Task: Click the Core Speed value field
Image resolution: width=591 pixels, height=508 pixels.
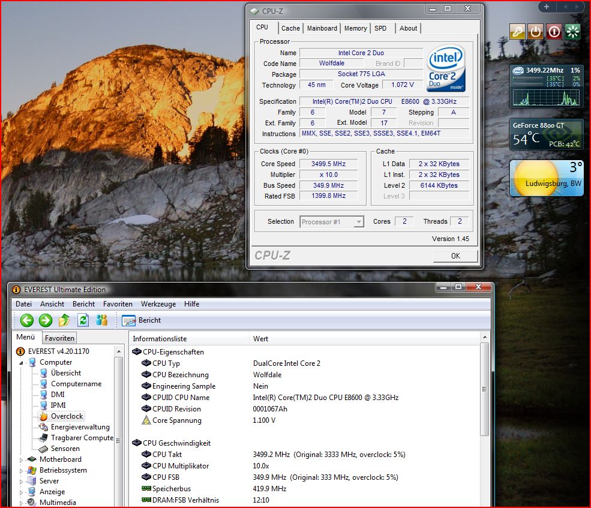Action: point(328,164)
